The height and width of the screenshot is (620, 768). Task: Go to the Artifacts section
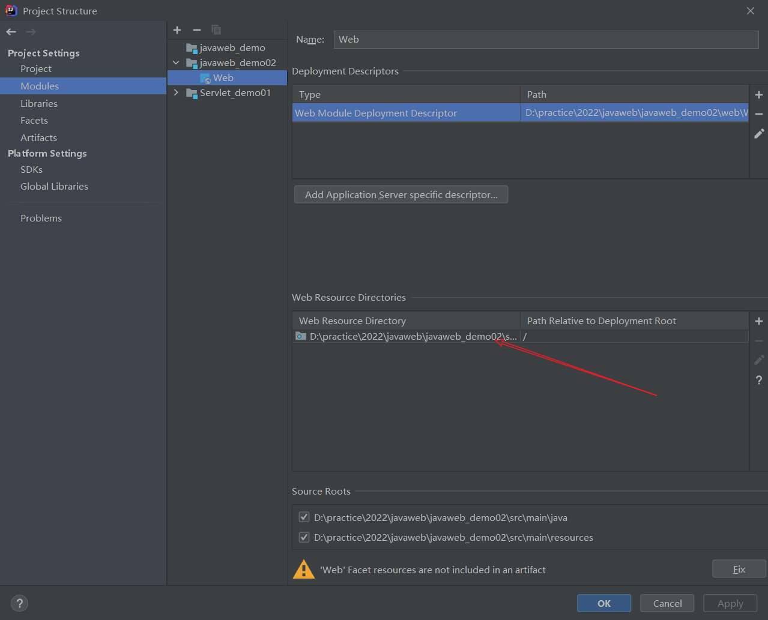(x=38, y=137)
